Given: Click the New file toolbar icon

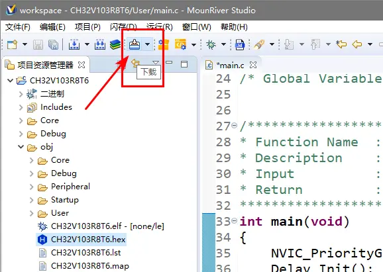Looking at the screenshot, I should click(x=12, y=44).
